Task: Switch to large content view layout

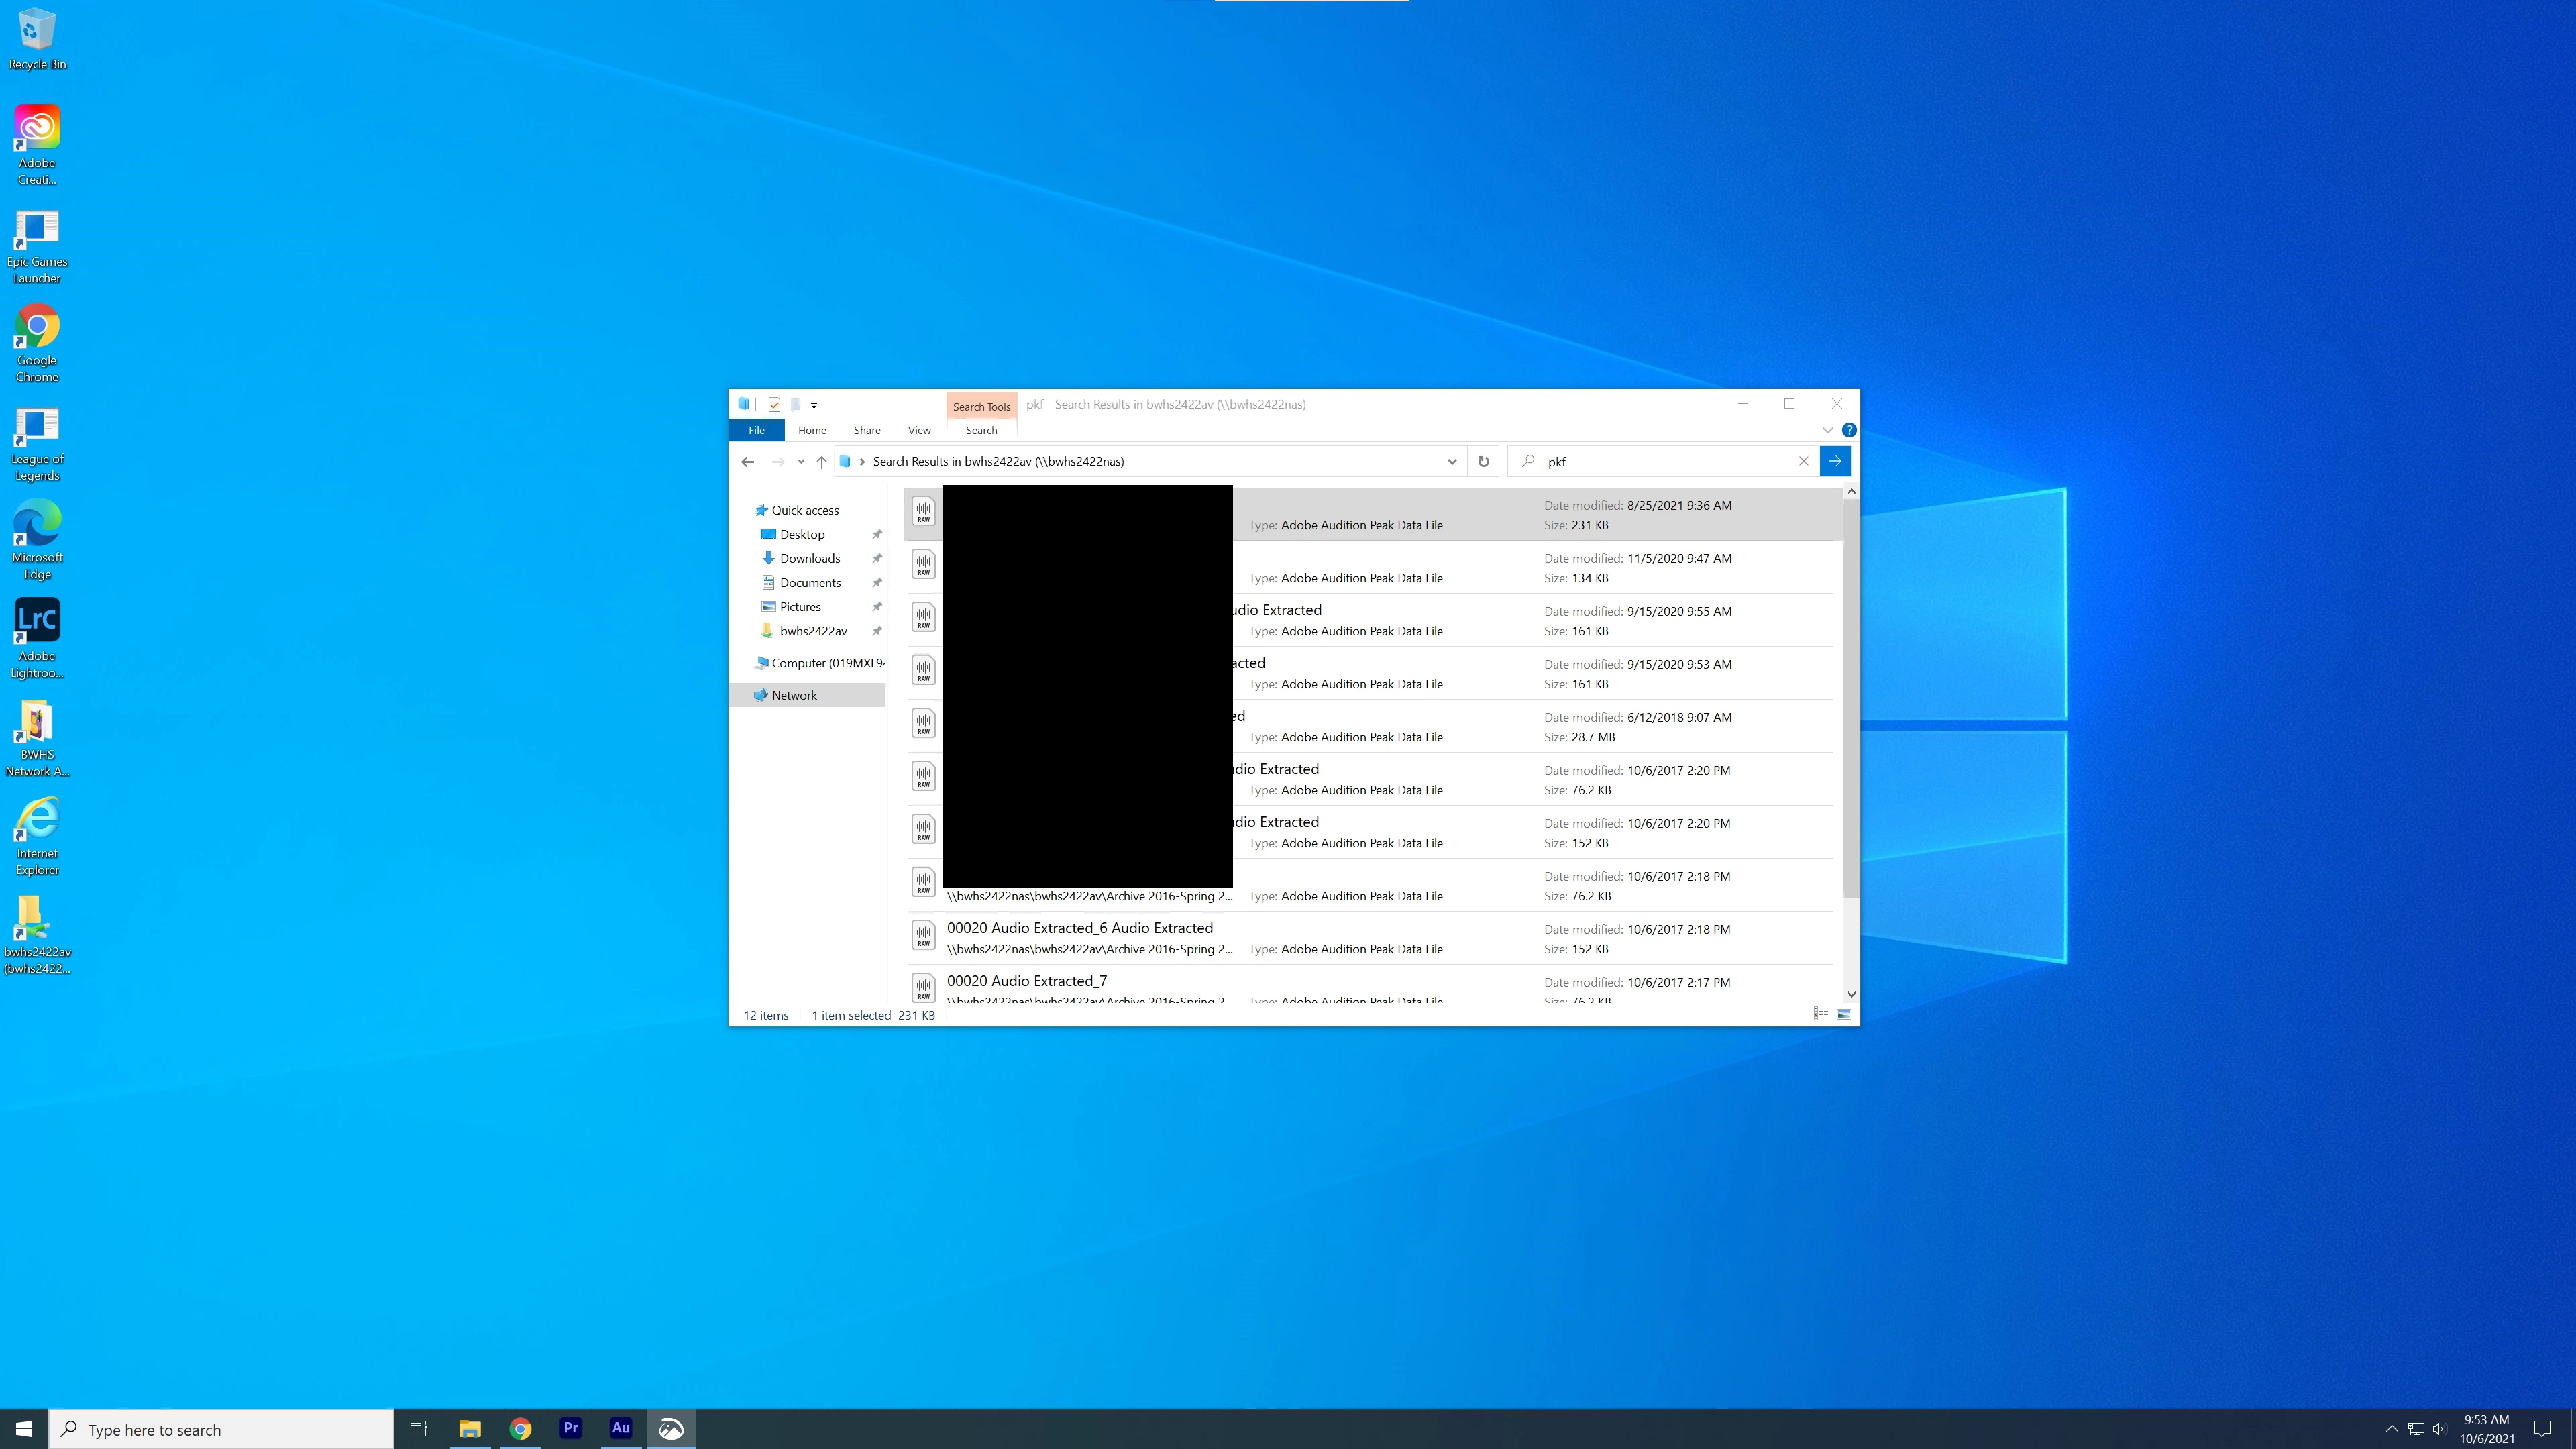Action: point(1844,1014)
